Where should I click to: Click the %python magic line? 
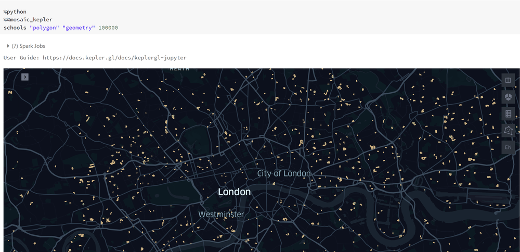pos(15,12)
